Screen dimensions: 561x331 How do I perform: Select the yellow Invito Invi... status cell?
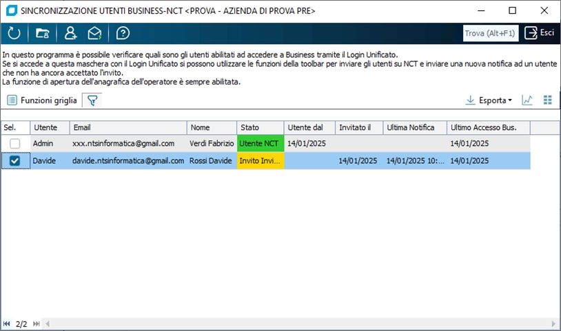(261, 160)
